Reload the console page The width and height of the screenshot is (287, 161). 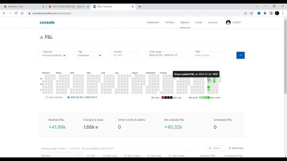pos(16,13)
